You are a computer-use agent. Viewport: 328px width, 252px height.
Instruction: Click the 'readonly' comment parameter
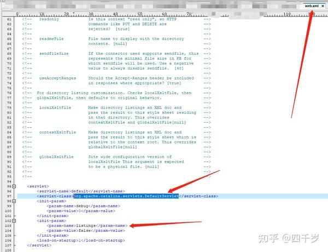point(49,19)
